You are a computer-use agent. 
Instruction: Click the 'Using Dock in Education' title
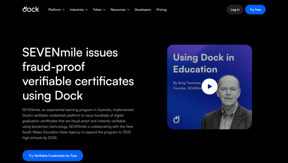[203, 63]
